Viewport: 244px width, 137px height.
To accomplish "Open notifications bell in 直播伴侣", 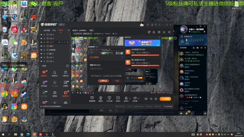I will point(164,32).
